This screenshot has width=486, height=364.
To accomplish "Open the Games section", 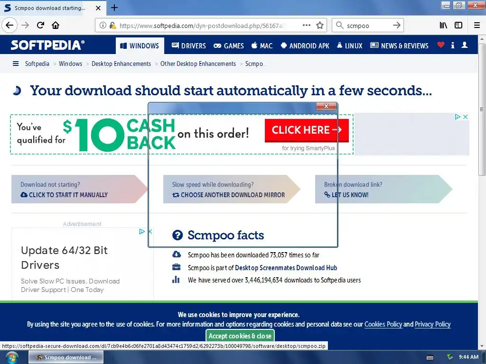I will coord(229,46).
